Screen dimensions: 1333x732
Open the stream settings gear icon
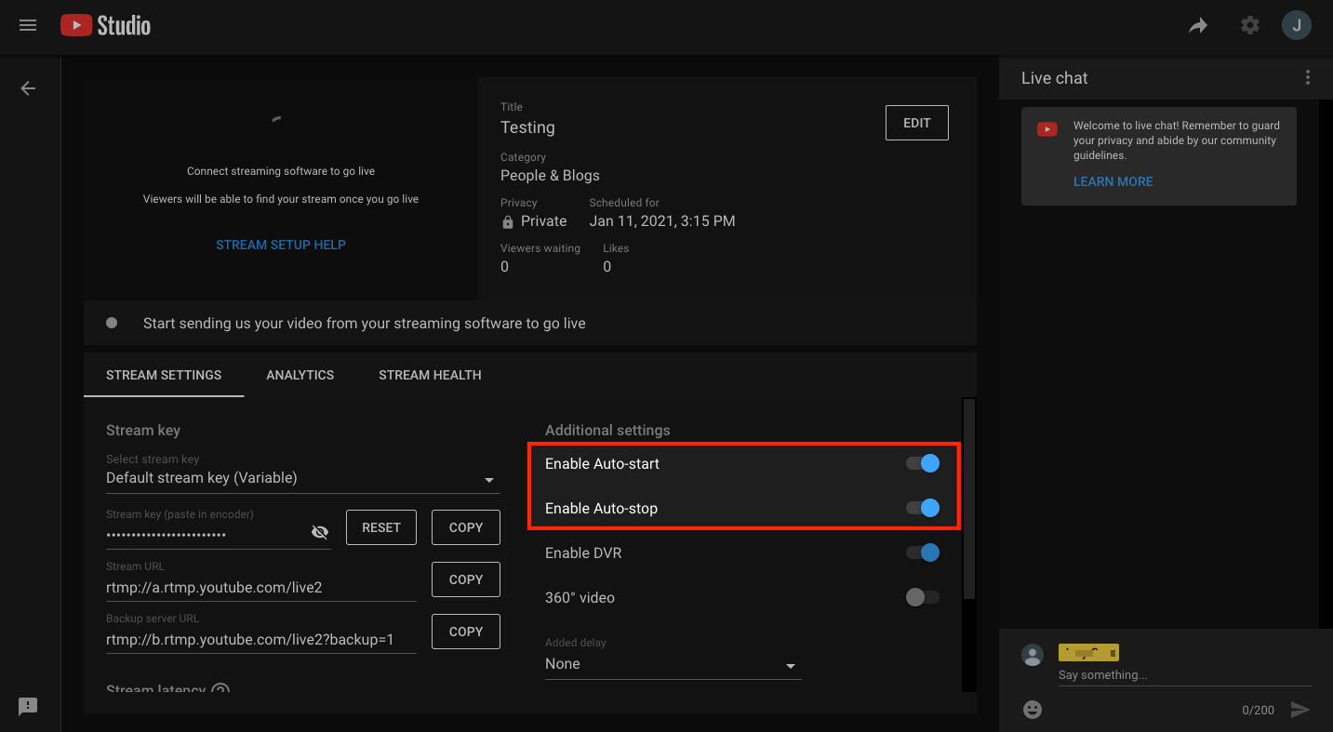point(1249,25)
